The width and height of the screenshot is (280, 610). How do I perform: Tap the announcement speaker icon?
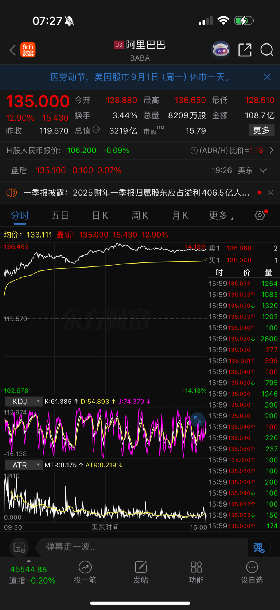pyautogui.click(x=12, y=193)
